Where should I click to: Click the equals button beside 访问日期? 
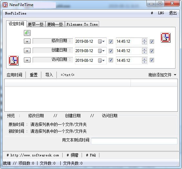point(27,60)
